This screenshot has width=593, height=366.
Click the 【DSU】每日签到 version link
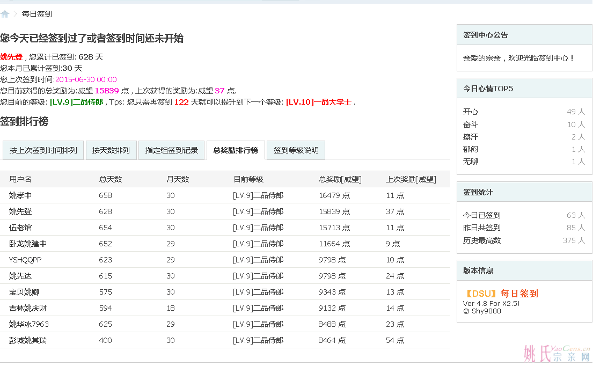tap(501, 294)
